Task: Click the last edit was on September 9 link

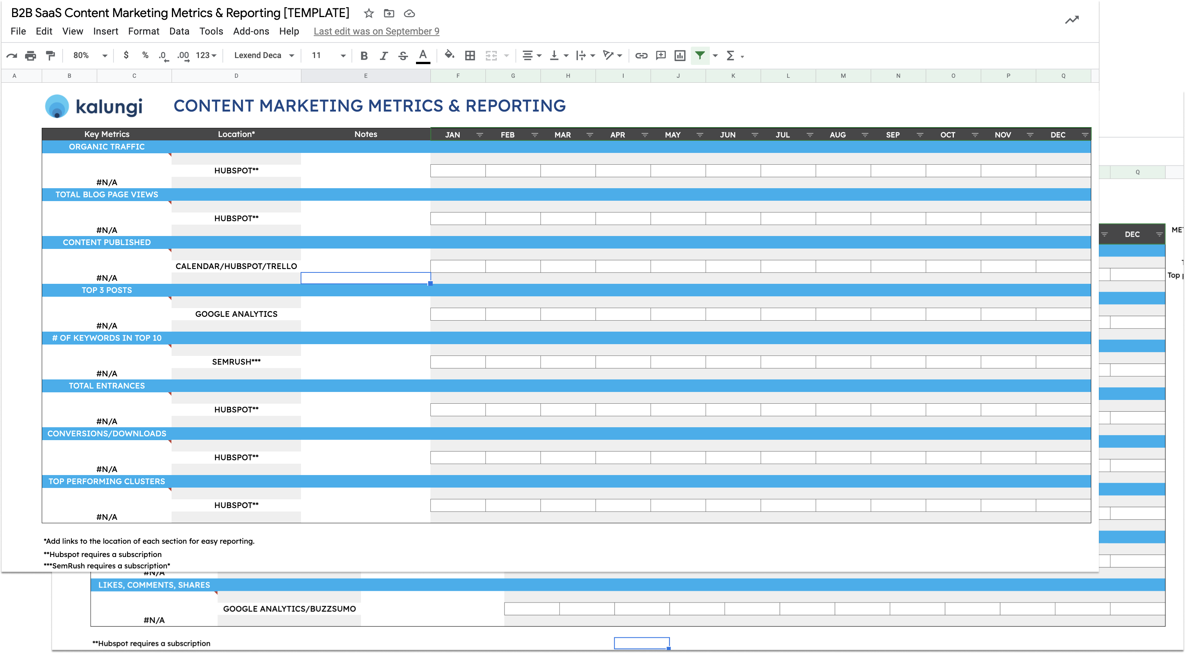Action: click(376, 31)
